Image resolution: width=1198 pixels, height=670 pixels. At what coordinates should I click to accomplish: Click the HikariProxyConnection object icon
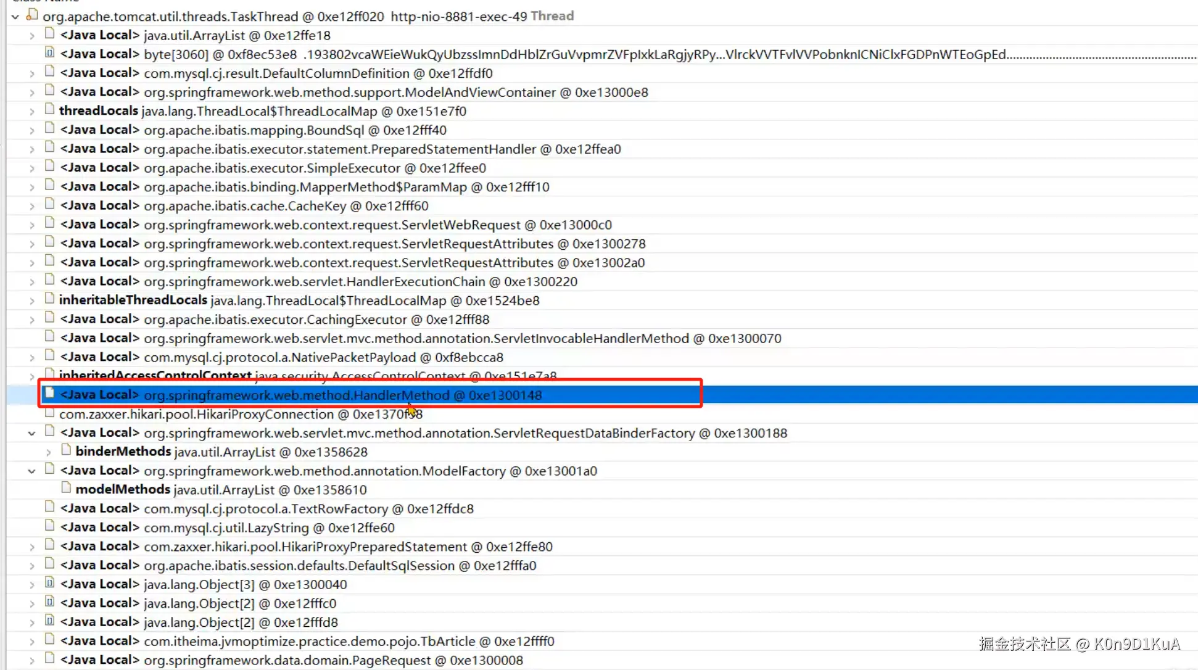pyautogui.click(x=50, y=413)
